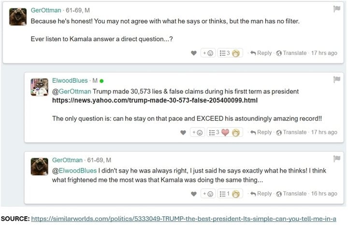Expand reactions list on ElwoodBlues's comment

point(225,133)
